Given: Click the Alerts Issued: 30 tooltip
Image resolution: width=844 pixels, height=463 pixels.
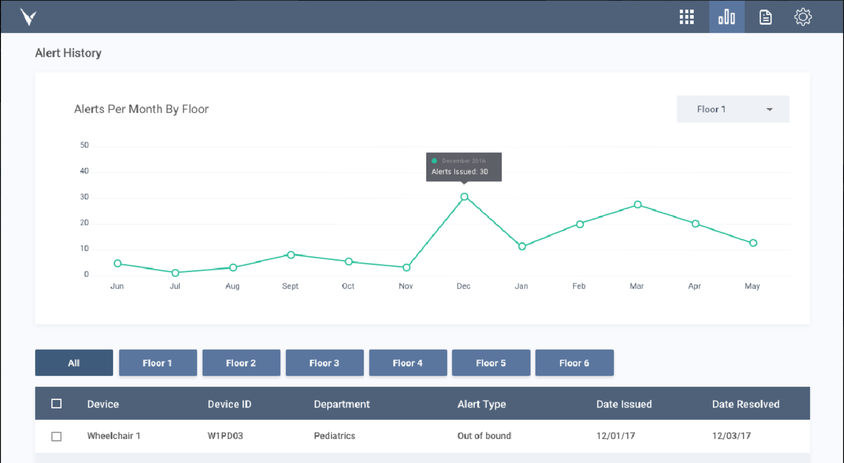Looking at the screenshot, I should (x=464, y=167).
